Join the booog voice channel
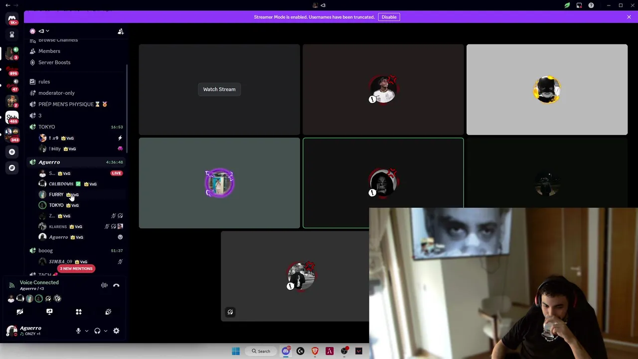This screenshot has width=638, height=359. coord(45,251)
